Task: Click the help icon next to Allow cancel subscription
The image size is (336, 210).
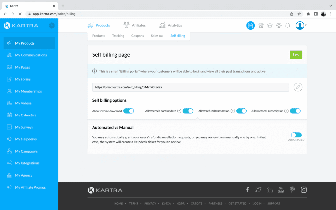Action: coord(286,111)
